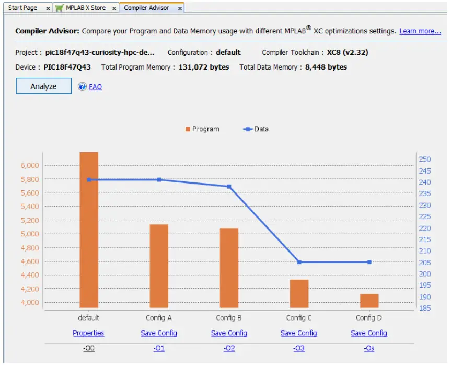
Task: Switch to the MPLAB X Store tab
Action: pyautogui.click(x=86, y=8)
